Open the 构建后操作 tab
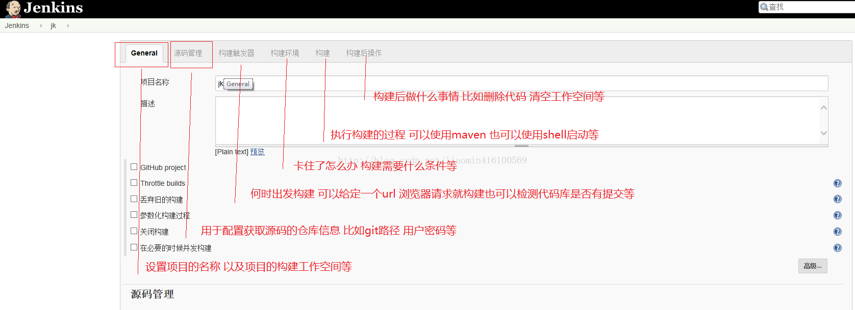The height and width of the screenshot is (310, 855). tap(364, 53)
